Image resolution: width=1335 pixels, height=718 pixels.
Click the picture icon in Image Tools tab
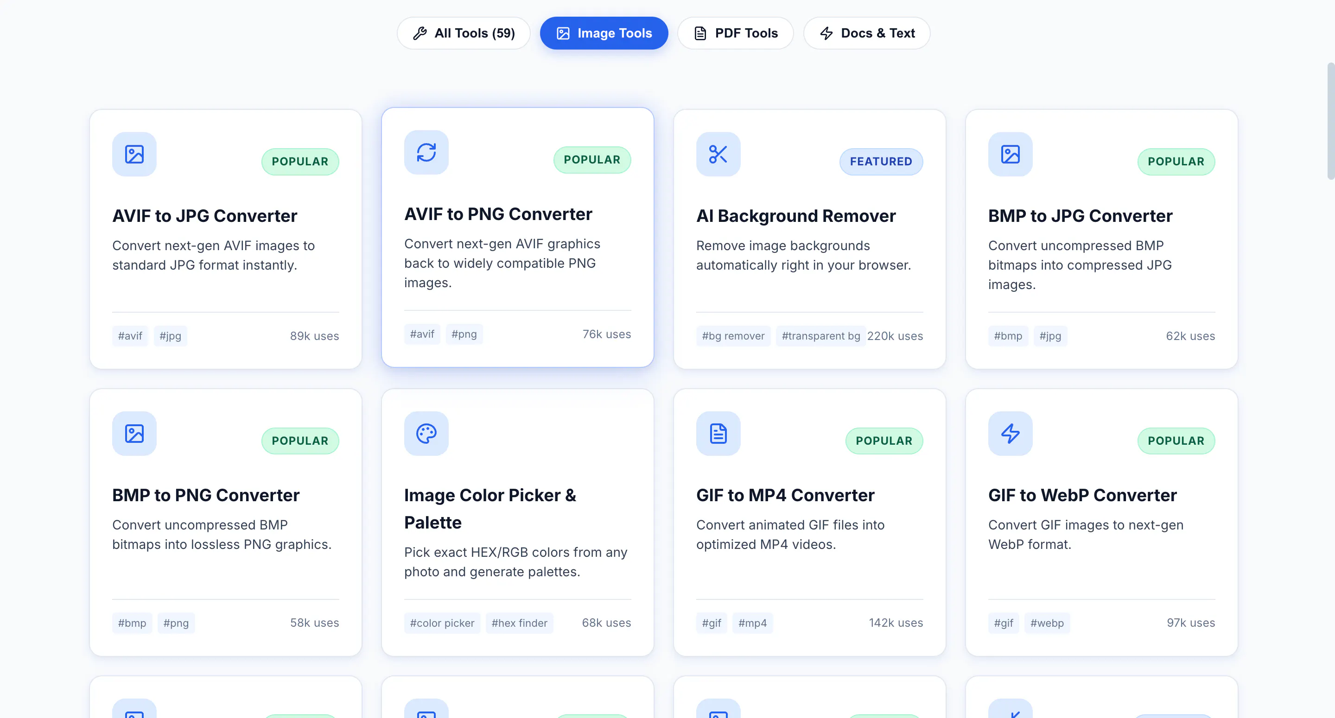563,34
